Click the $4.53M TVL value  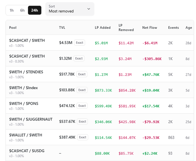click(66, 43)
